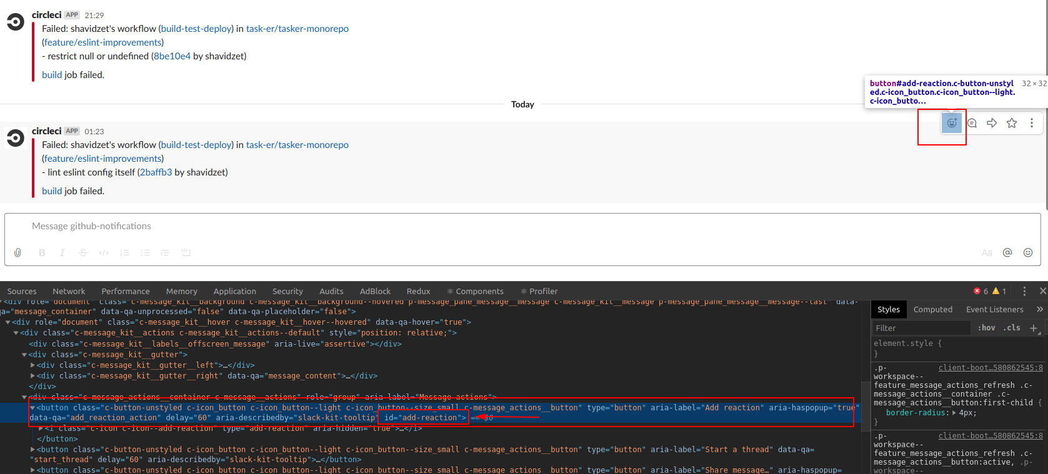Screen dimensions: 1048x474
Task: Open the Memory tab
Action: (182, 291)
